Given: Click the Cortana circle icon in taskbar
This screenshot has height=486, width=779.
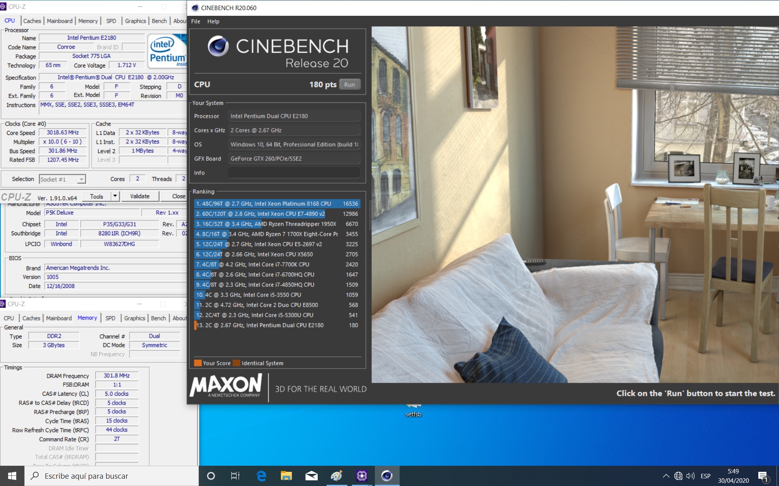Looking at the screenshot, I should pyautogui.click(x=211, y=476).
